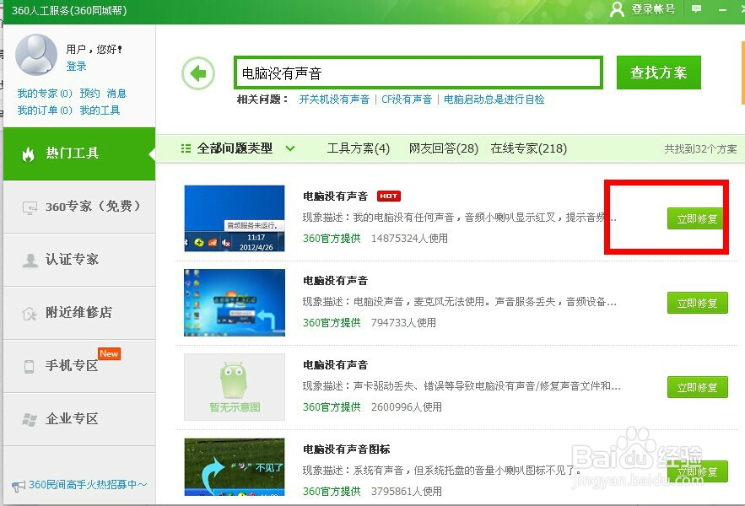Click the 查找方案 search button
Image resolution: width=745 pixels, height=506 pixels.
coord(659,73)
